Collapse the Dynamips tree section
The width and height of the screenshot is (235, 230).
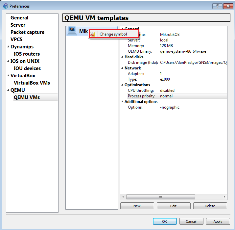coord(9,47)
